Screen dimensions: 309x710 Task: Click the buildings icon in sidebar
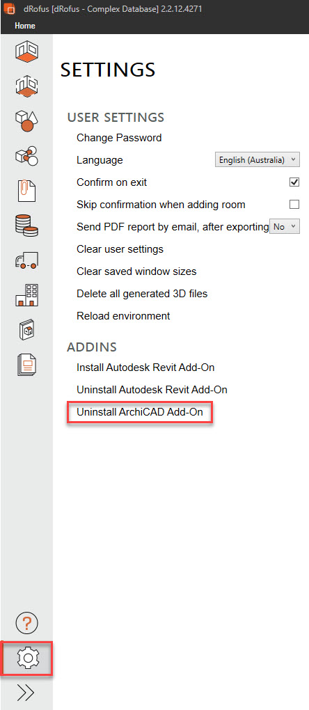pos(26,294)
